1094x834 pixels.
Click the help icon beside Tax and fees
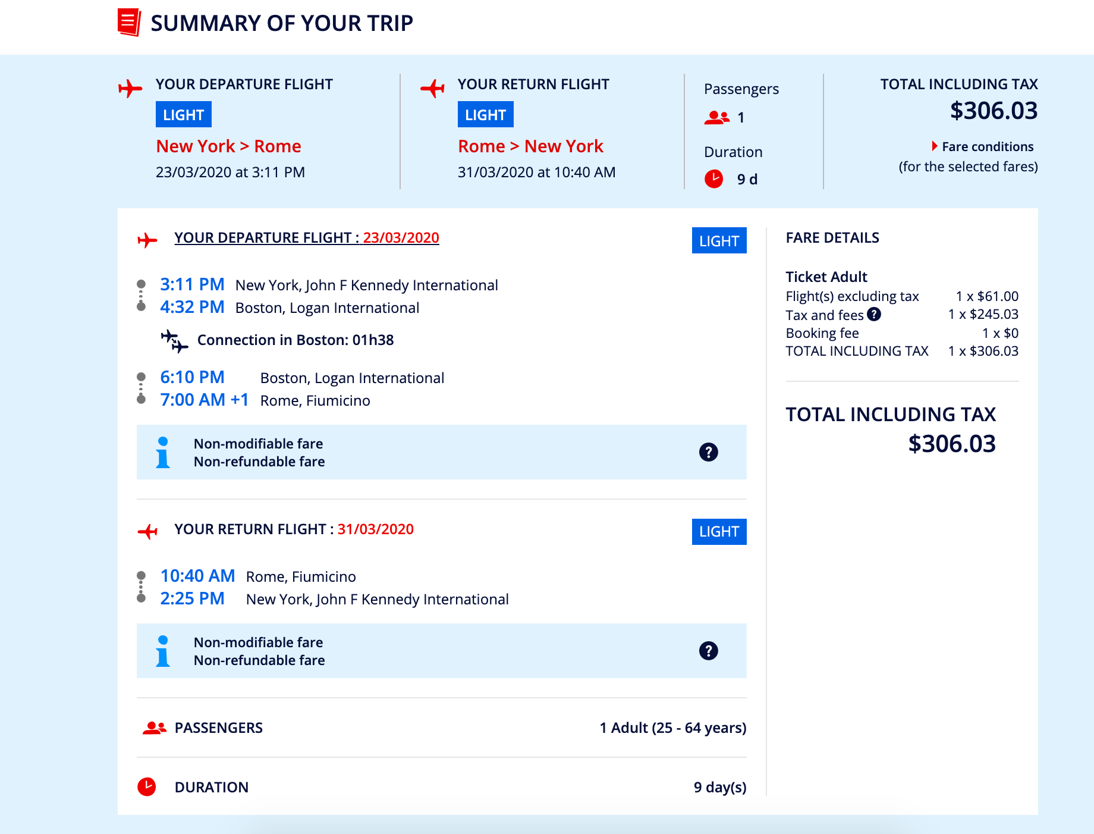[x=873, y=314]
